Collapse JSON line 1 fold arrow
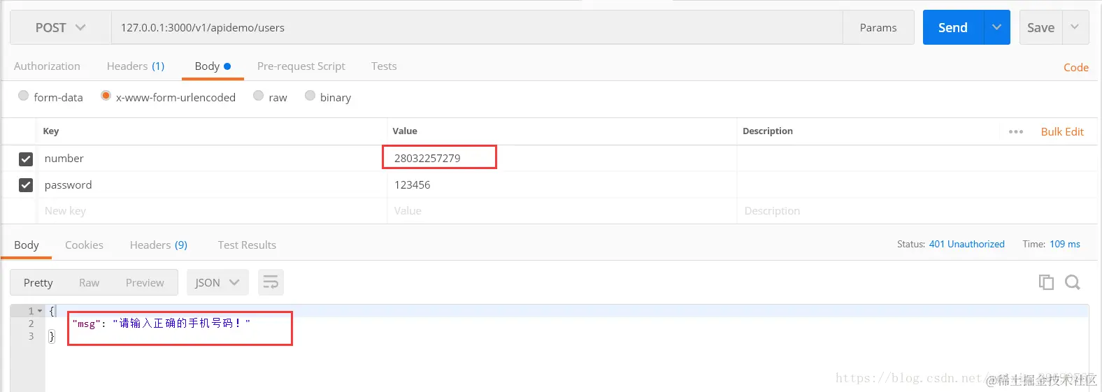Screen dimensions: 1102x392 pyautogui.click(x=40, y=311)
